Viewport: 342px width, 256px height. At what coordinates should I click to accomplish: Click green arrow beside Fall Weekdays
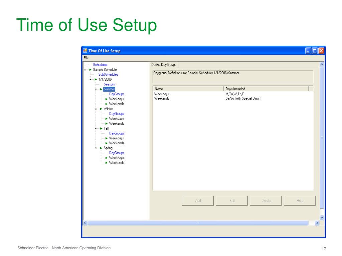107,138
